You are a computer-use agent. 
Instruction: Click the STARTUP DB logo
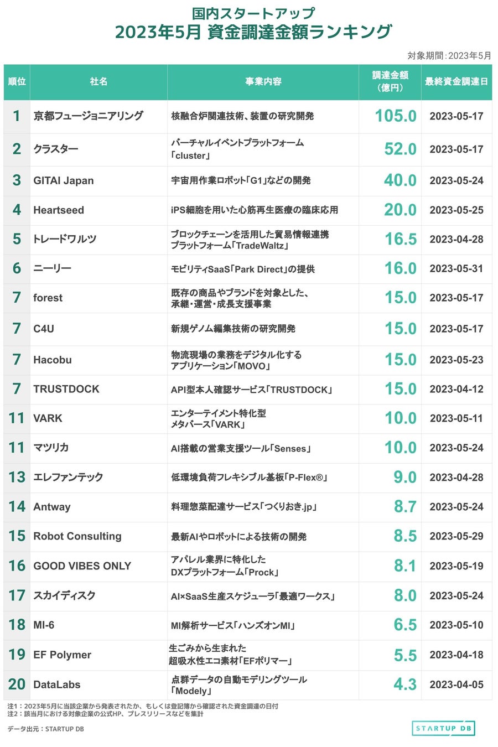point(443,728)
